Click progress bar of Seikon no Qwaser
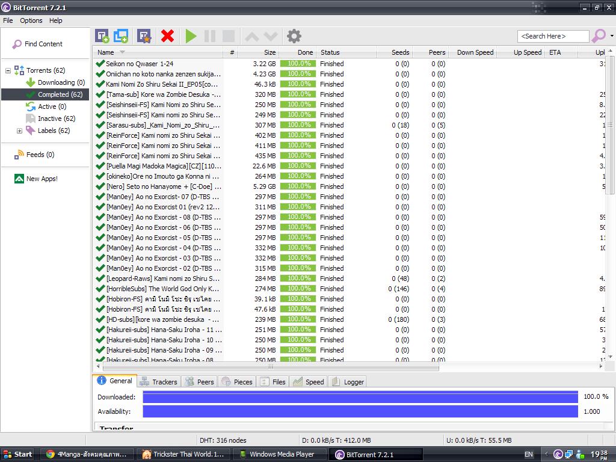Screen dimensions: 616x462 coord(298,64)
